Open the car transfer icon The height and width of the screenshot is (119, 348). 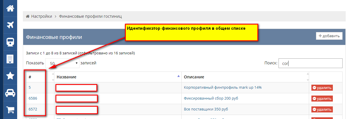10,93
